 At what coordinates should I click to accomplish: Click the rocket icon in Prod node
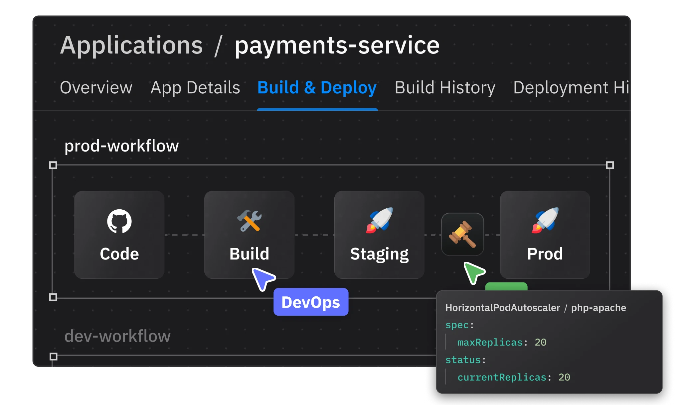[x=545, y=220]
